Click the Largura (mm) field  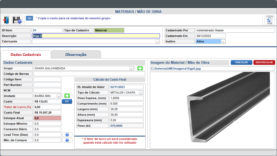126,109
